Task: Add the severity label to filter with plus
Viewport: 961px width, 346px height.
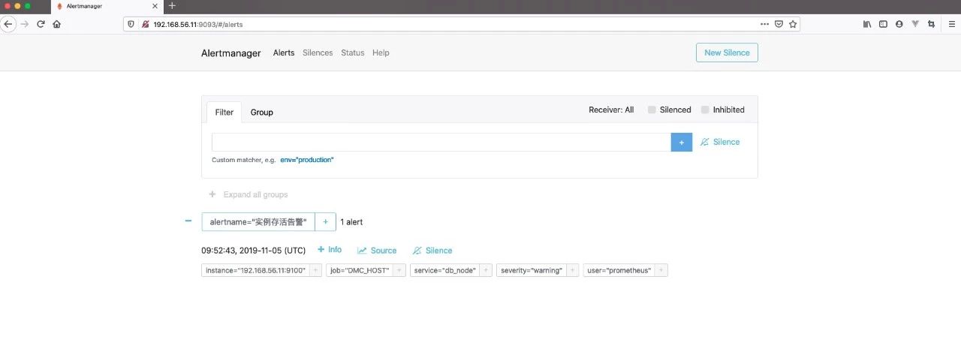Action: (x=573, y=270)
